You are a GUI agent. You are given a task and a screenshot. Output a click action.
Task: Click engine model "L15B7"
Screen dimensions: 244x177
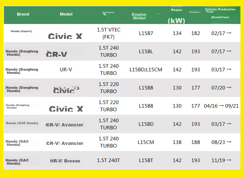tap(146, 33)
